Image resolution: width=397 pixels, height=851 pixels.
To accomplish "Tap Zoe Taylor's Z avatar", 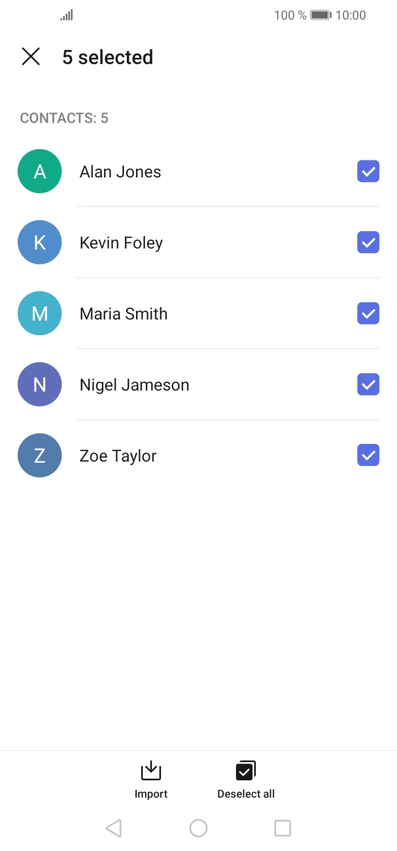I will click(x=40, y=456).
